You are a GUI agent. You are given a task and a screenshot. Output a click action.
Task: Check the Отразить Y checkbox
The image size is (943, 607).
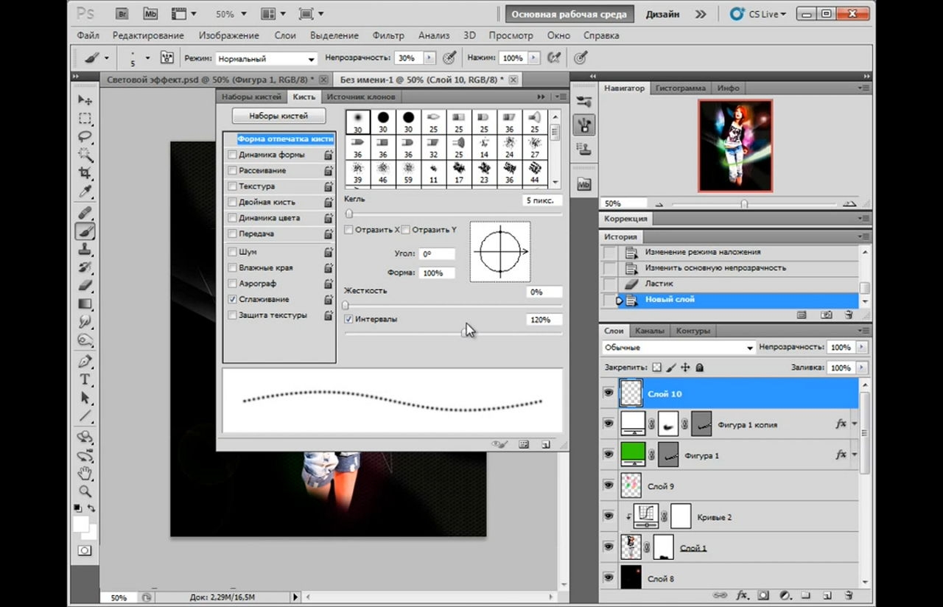click(406, 230)
